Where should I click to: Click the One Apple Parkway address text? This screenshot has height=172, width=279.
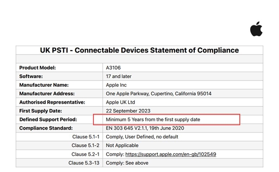159,94
